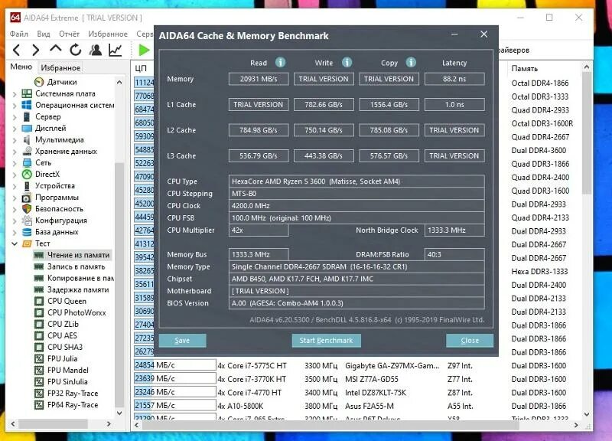Switch to the Избранное sidebar tab
Image resolution: width=612 pixels, height=441 pixels.
pyautogui.click(x=60, y=67)
